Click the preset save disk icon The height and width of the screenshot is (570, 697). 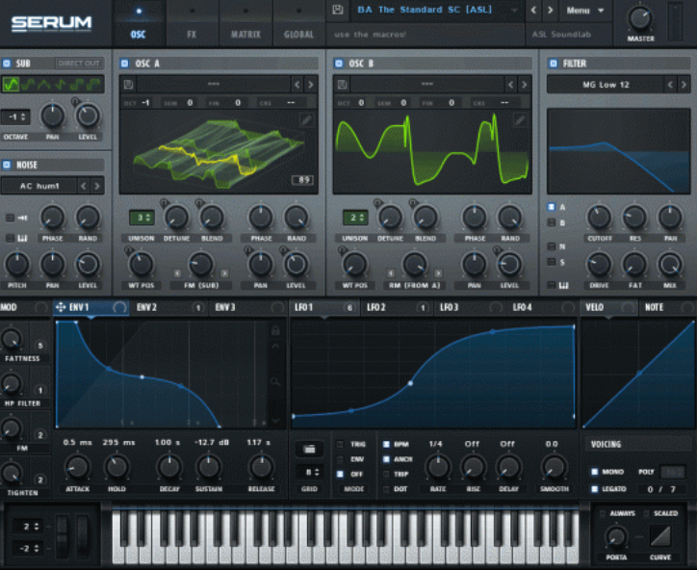[338, 11]
